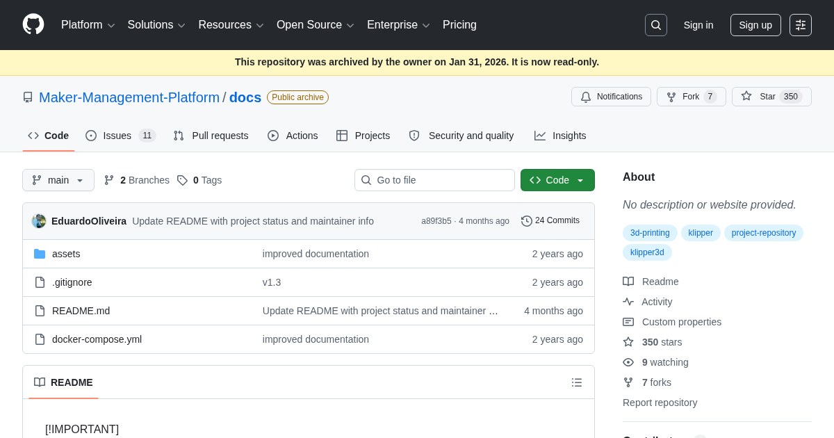Open the README.md file name
Screen dimensions: 834x438
click(x=81, y=311)
